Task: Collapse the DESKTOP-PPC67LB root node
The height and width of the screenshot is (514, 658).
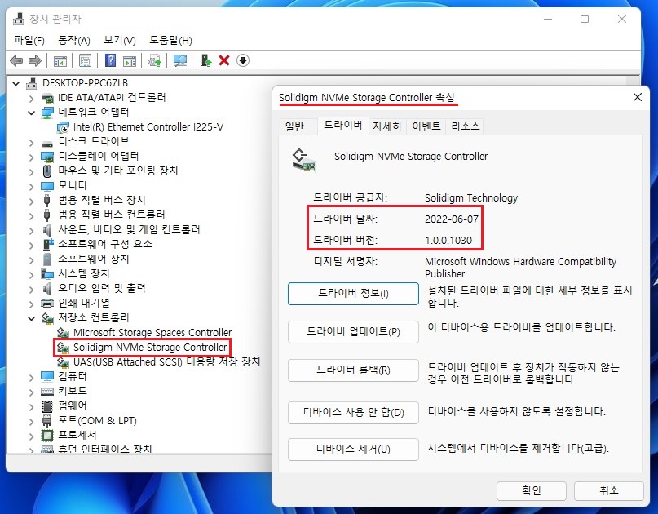Action: [16, 83]
